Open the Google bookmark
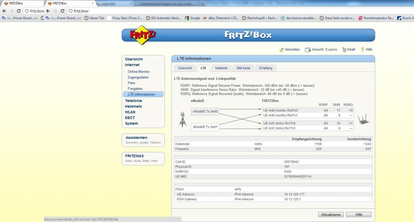 point(192,18)
